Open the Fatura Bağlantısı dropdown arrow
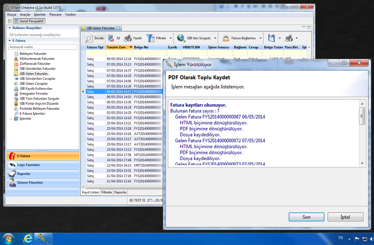 260,38
